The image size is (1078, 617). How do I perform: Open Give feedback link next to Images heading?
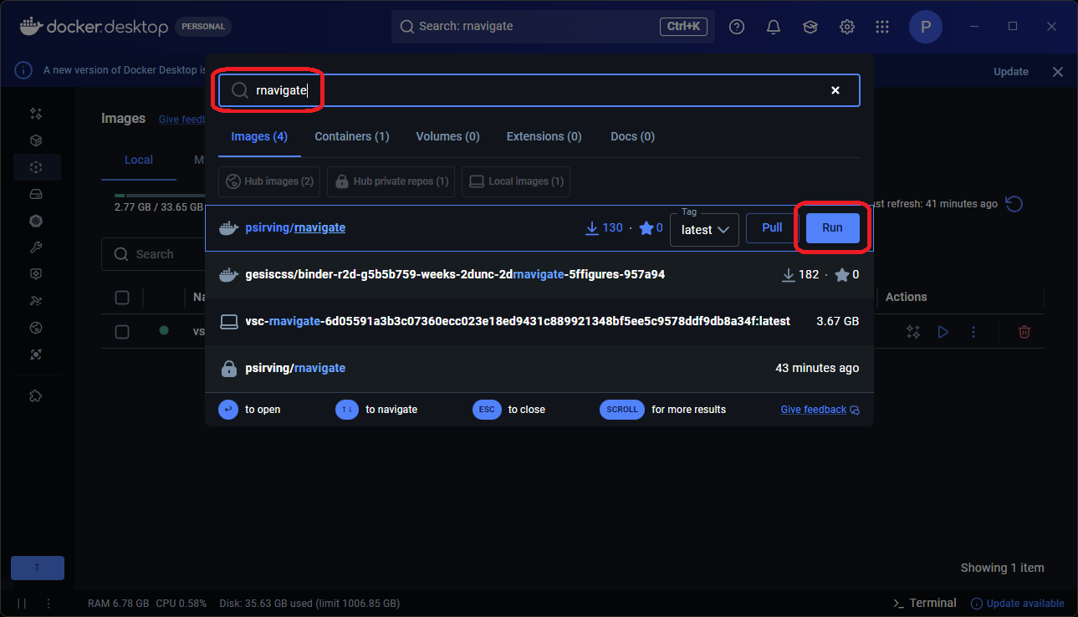point(181,120)
